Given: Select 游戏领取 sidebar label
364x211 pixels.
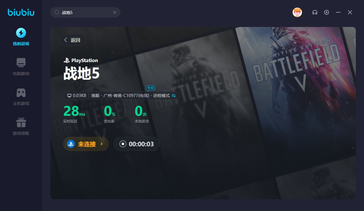Looking at the screenshot, I should coord(21,134).
